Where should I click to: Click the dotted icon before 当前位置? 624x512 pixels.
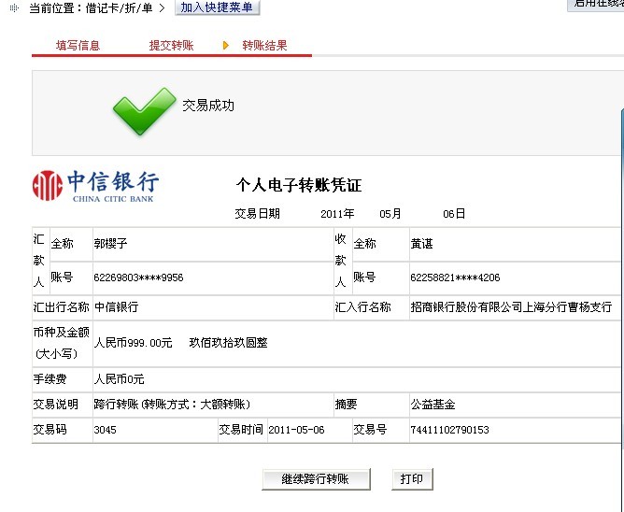14,7
